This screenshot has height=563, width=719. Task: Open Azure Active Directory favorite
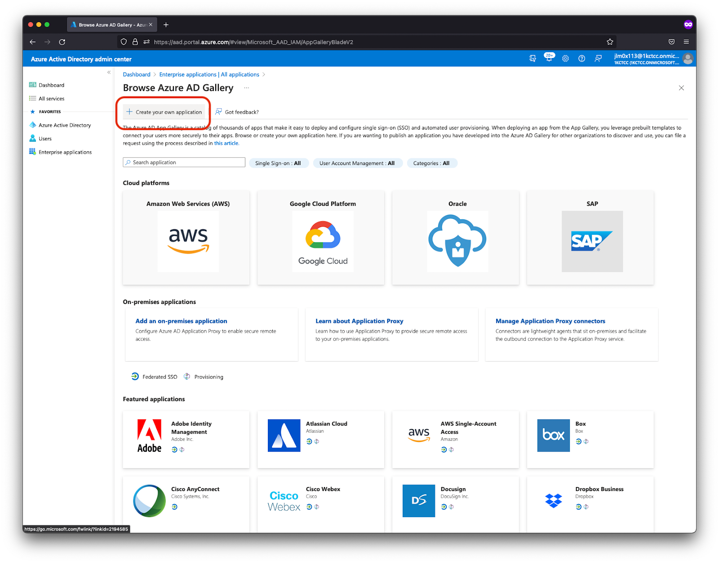tap(60, 125)
